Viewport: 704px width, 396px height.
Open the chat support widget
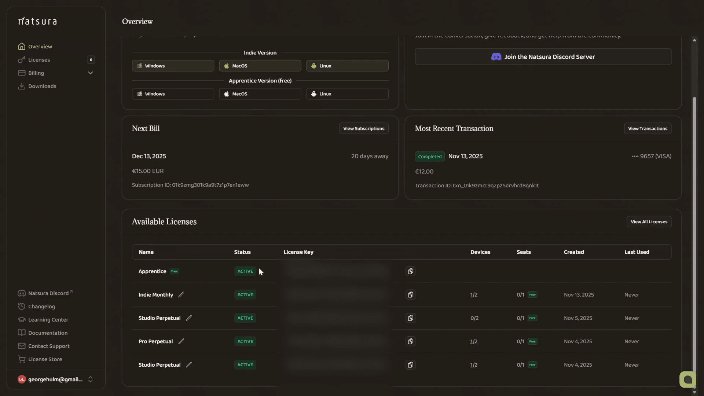pos(687,379)
